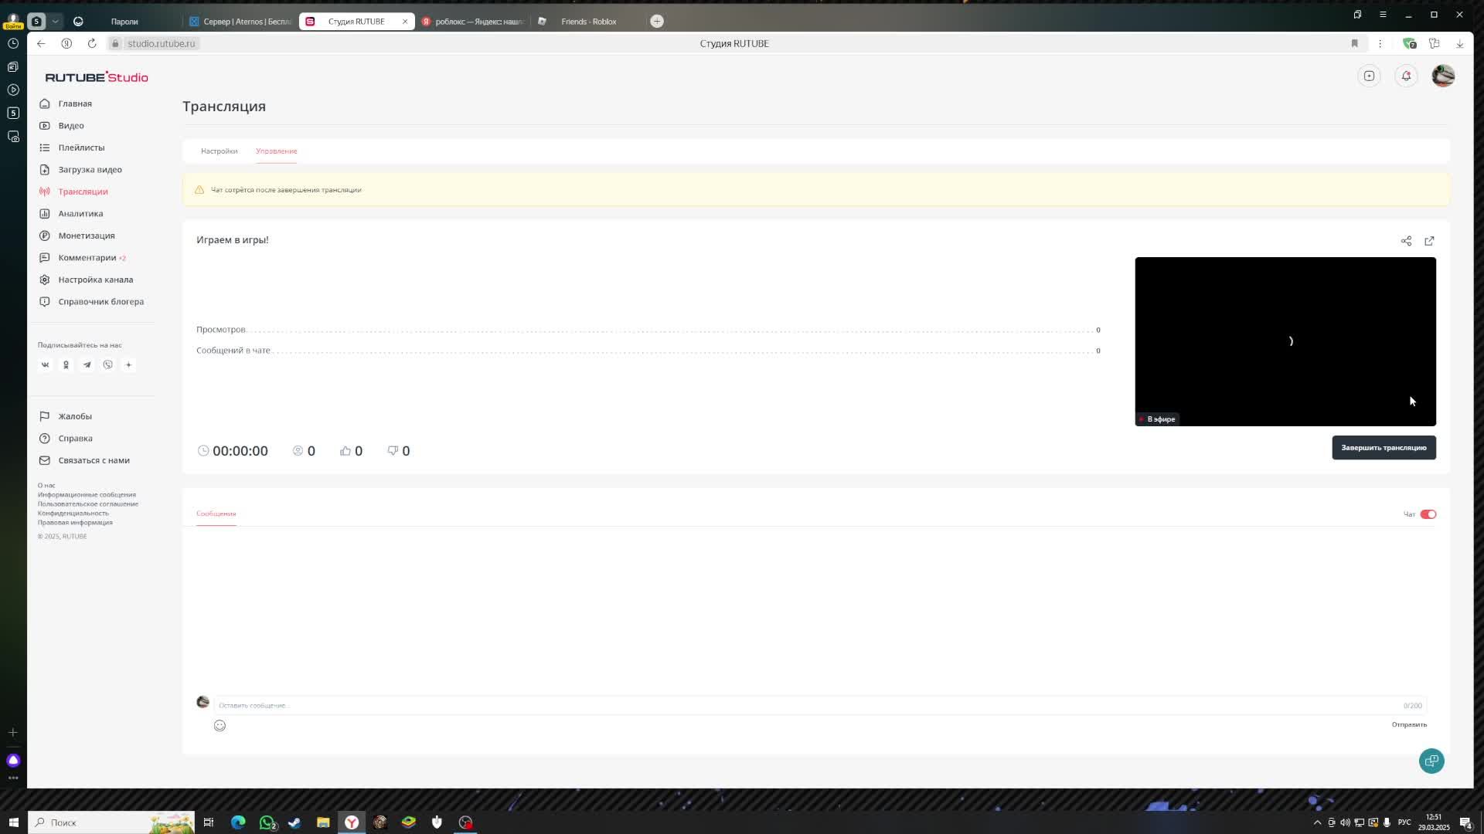
Task: Click the share icon next to stream title
Action: tap(1406, 241)
